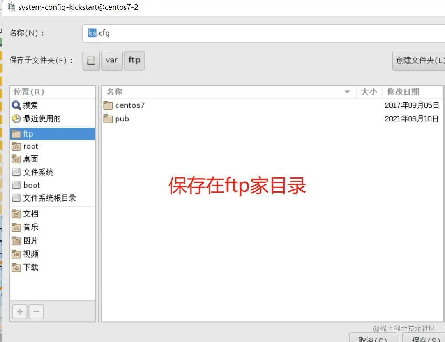Click the 位置(R) places header

coord(53,92)
